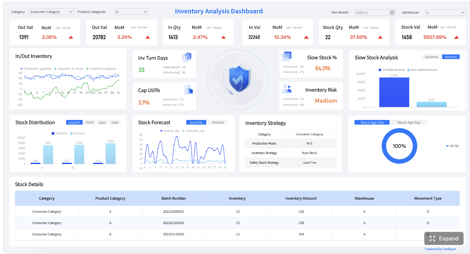
Task: Click the 7859 amount bar for C
Action: tap(110, 154)
